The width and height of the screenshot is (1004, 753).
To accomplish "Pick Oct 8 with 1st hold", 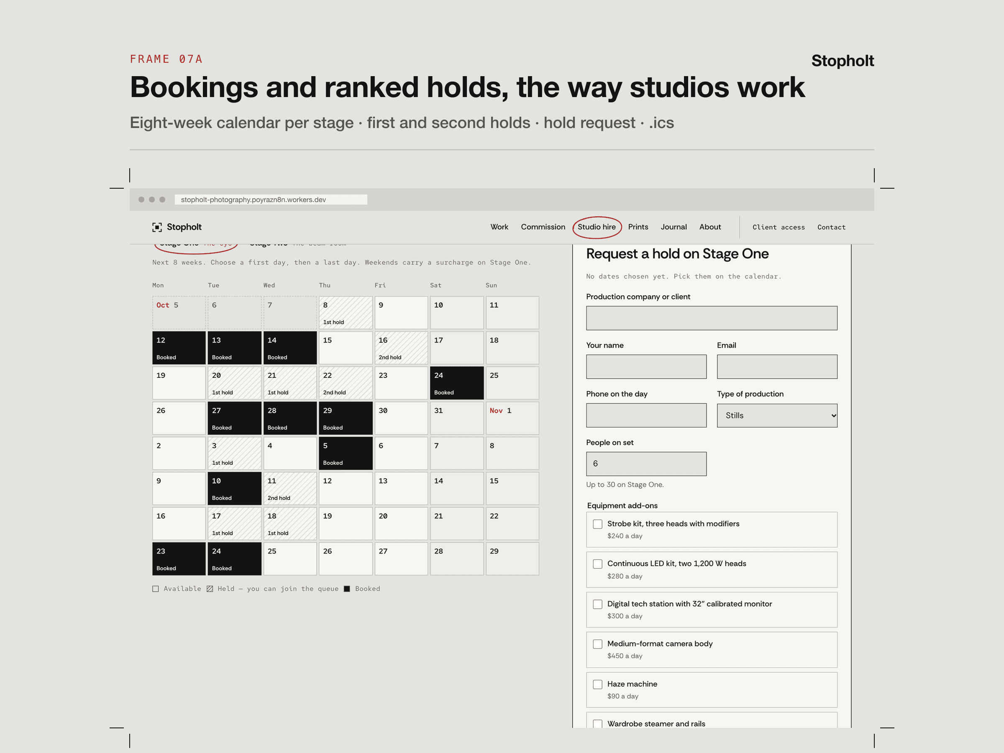I will click(346, 313).
